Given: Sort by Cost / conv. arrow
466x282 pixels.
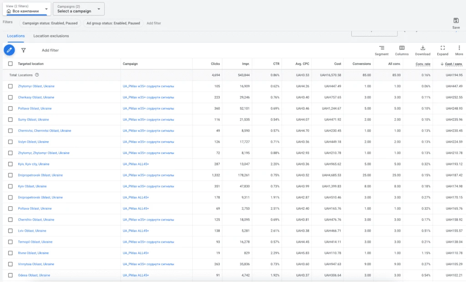Looking at the screenshot, I should point(442,64).
